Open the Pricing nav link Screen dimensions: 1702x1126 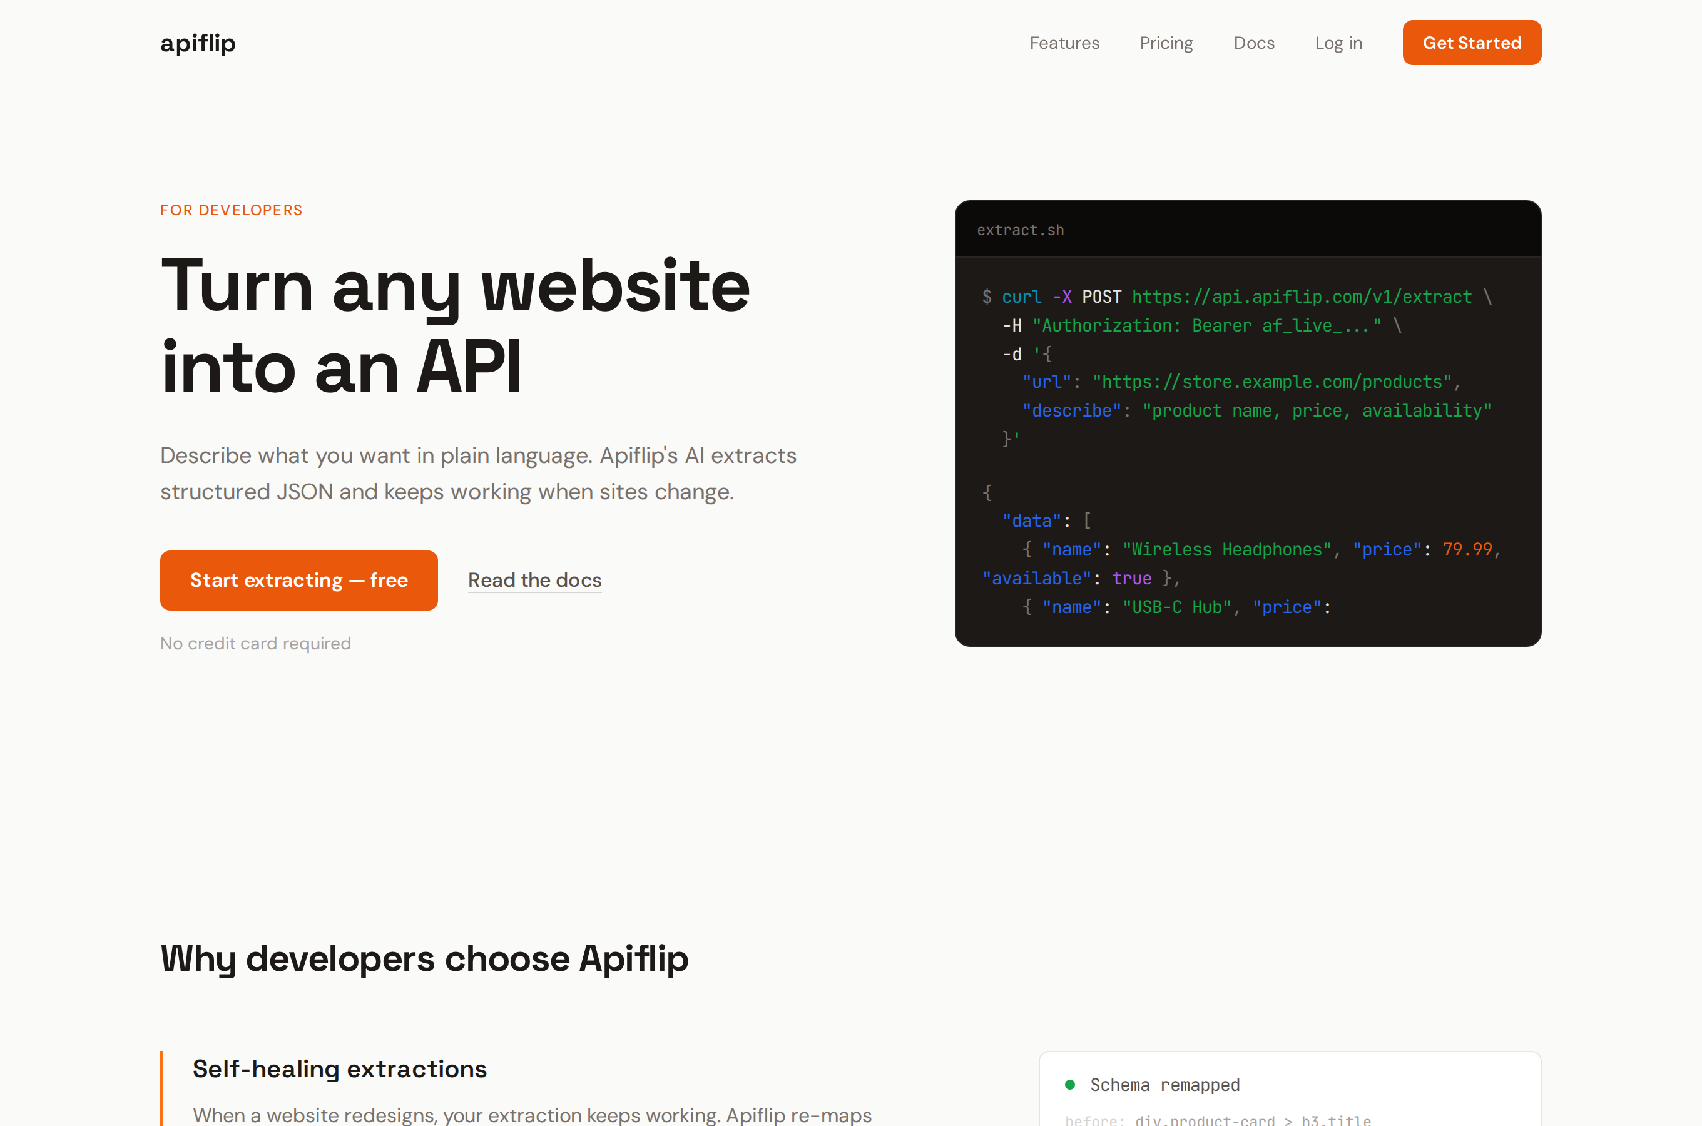tap(1166, 43)
